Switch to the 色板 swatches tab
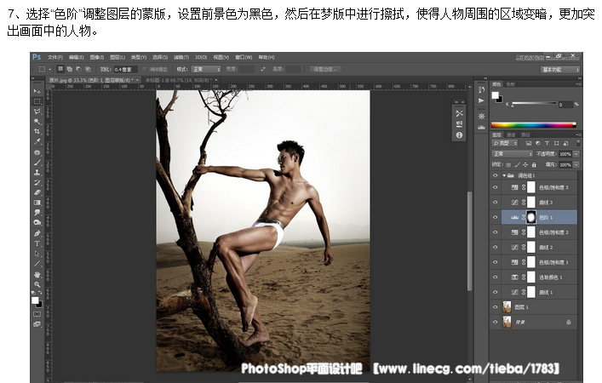602x383 pixels. 510,84
